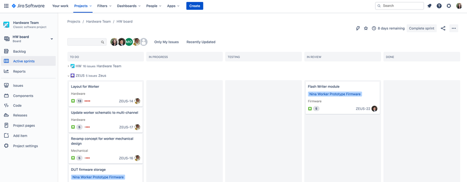
Task: Star the HW board
Action: (x=366, y=28)
